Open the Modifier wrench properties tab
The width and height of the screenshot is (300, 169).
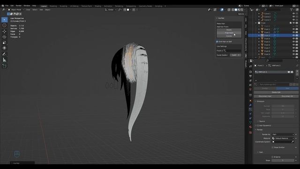250,105
